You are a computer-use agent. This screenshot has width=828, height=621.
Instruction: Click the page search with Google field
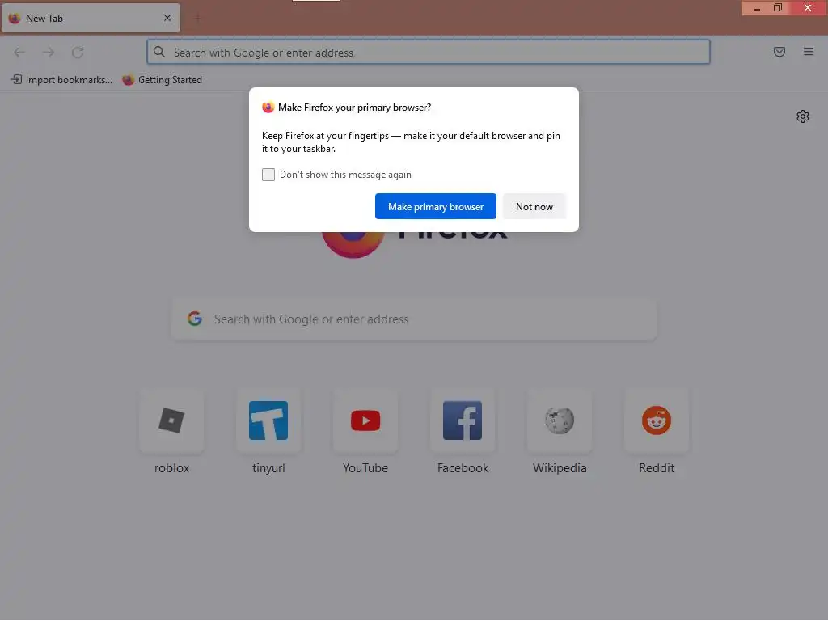click(414, 319)
